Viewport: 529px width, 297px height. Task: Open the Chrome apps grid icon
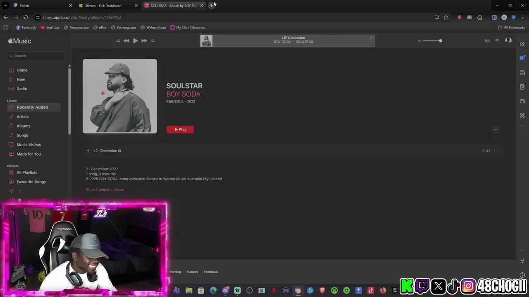click(x=5, y=28)
